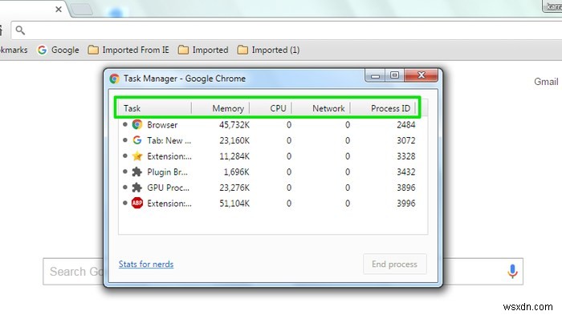Click the puzzle icon on Plugin Br... row
Viewport: 562px width, 315px height.
coord(137,172)
